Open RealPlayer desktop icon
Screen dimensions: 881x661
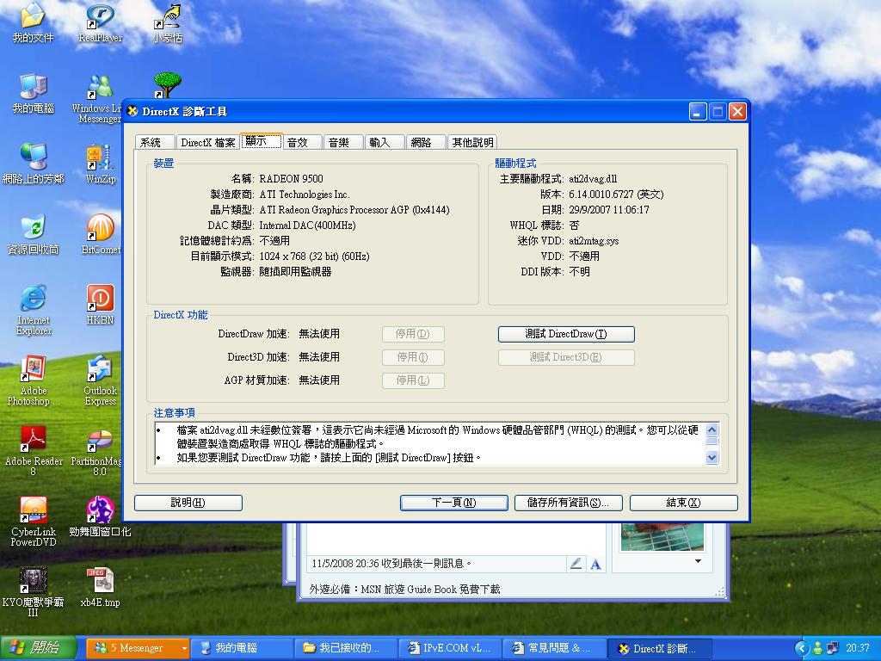point(101,17)
